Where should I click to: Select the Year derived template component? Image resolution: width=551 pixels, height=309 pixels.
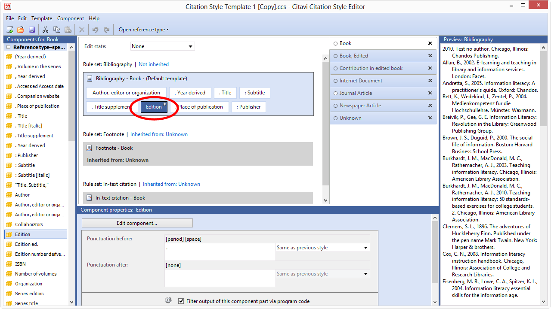(190, 93)
